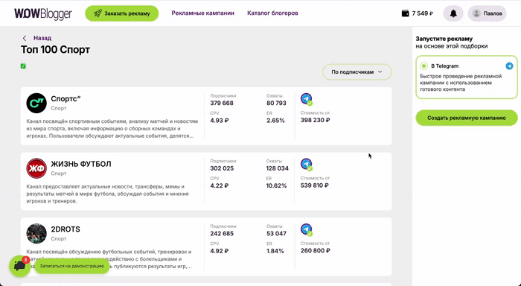Click 2DROTS ER value 1.84%

tap(275, 251)
